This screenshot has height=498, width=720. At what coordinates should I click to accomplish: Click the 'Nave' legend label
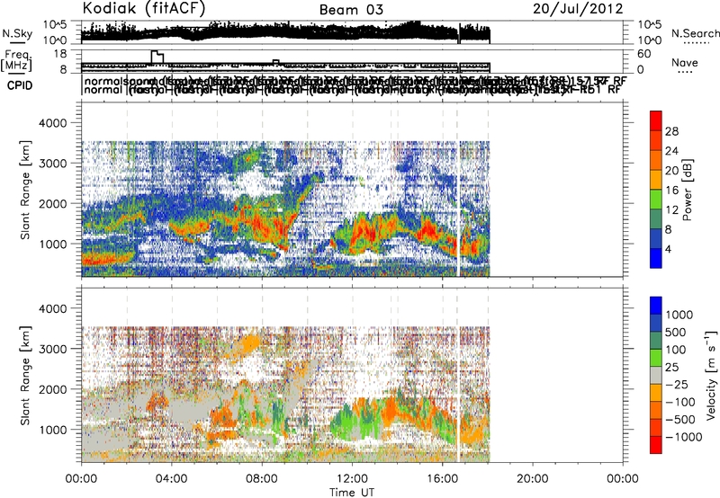point(685,63)
